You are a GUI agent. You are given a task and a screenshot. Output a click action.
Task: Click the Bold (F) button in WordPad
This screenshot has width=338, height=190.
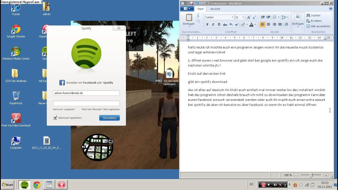207,25
